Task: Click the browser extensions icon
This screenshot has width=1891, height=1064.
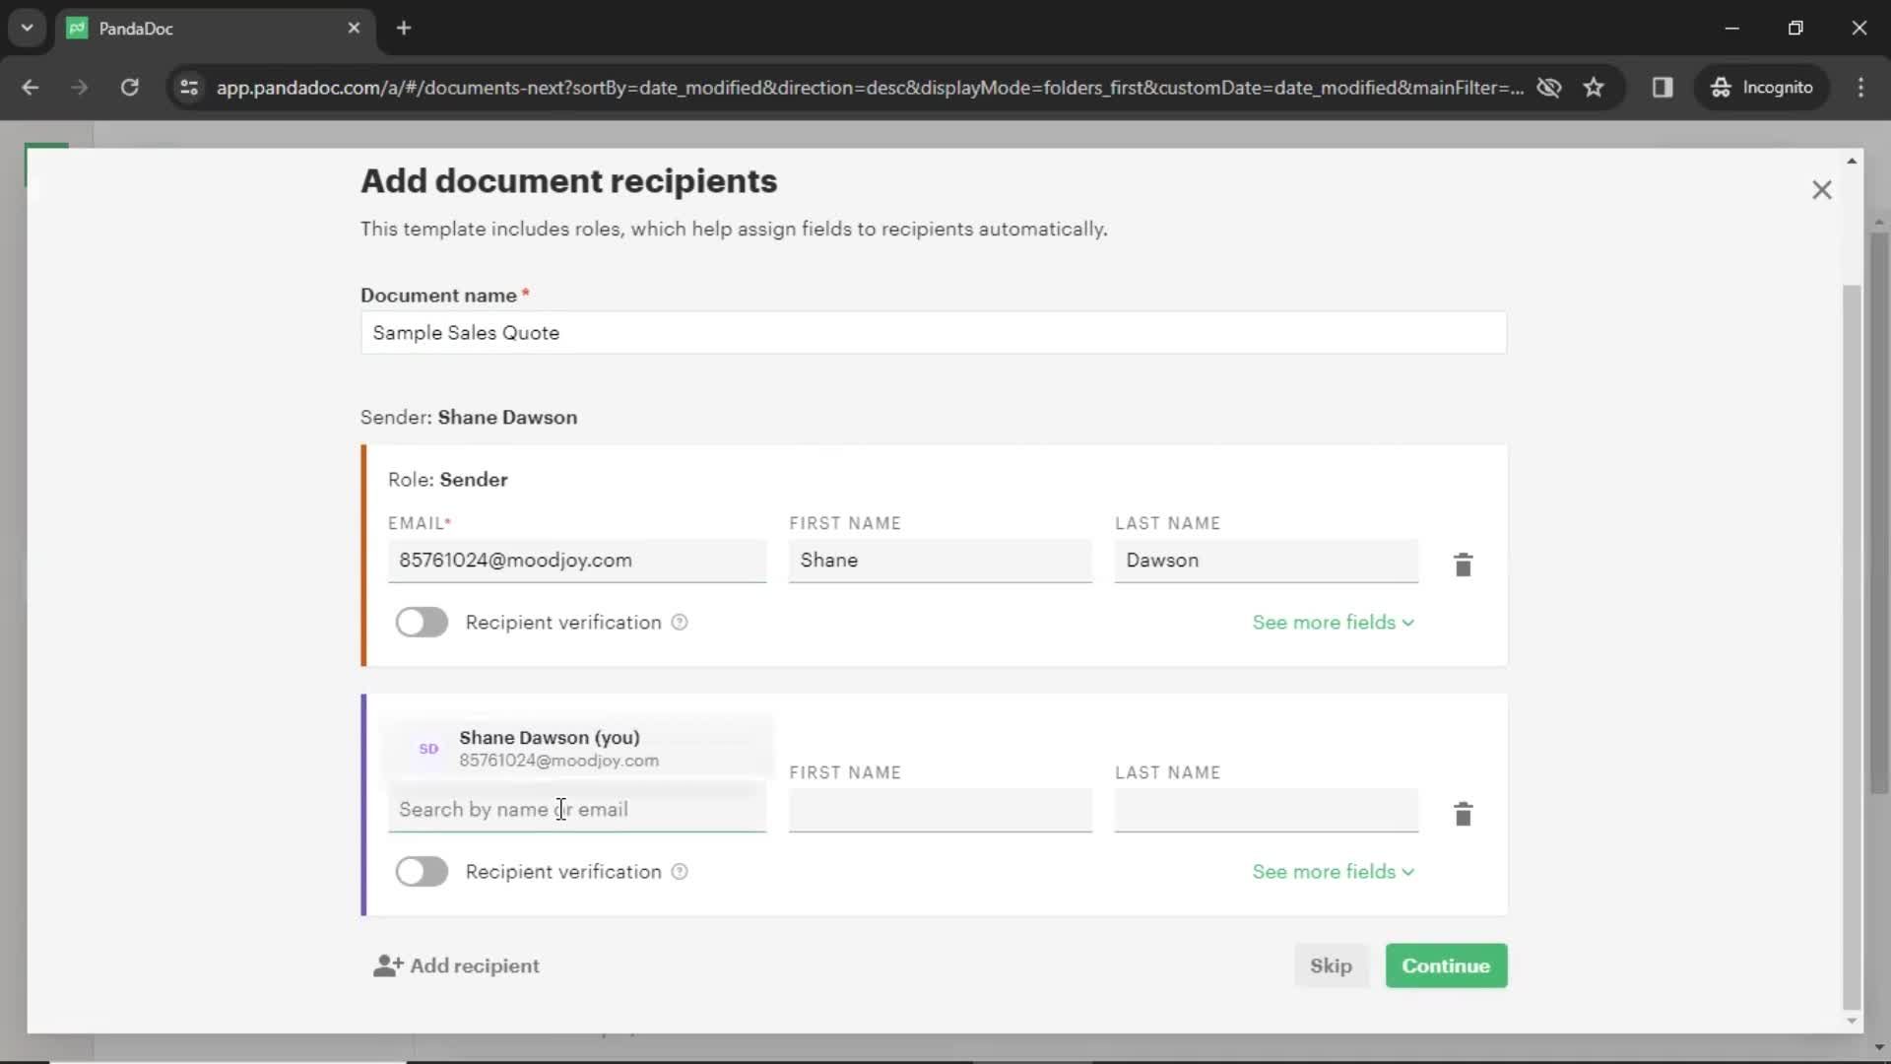Action: coord(1663,87)
